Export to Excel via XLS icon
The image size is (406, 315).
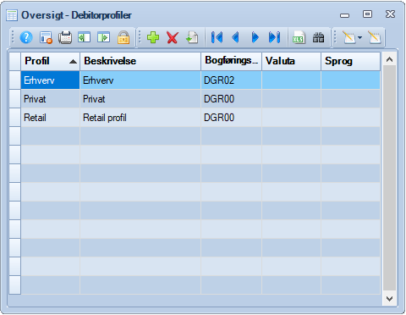[299, 37]
